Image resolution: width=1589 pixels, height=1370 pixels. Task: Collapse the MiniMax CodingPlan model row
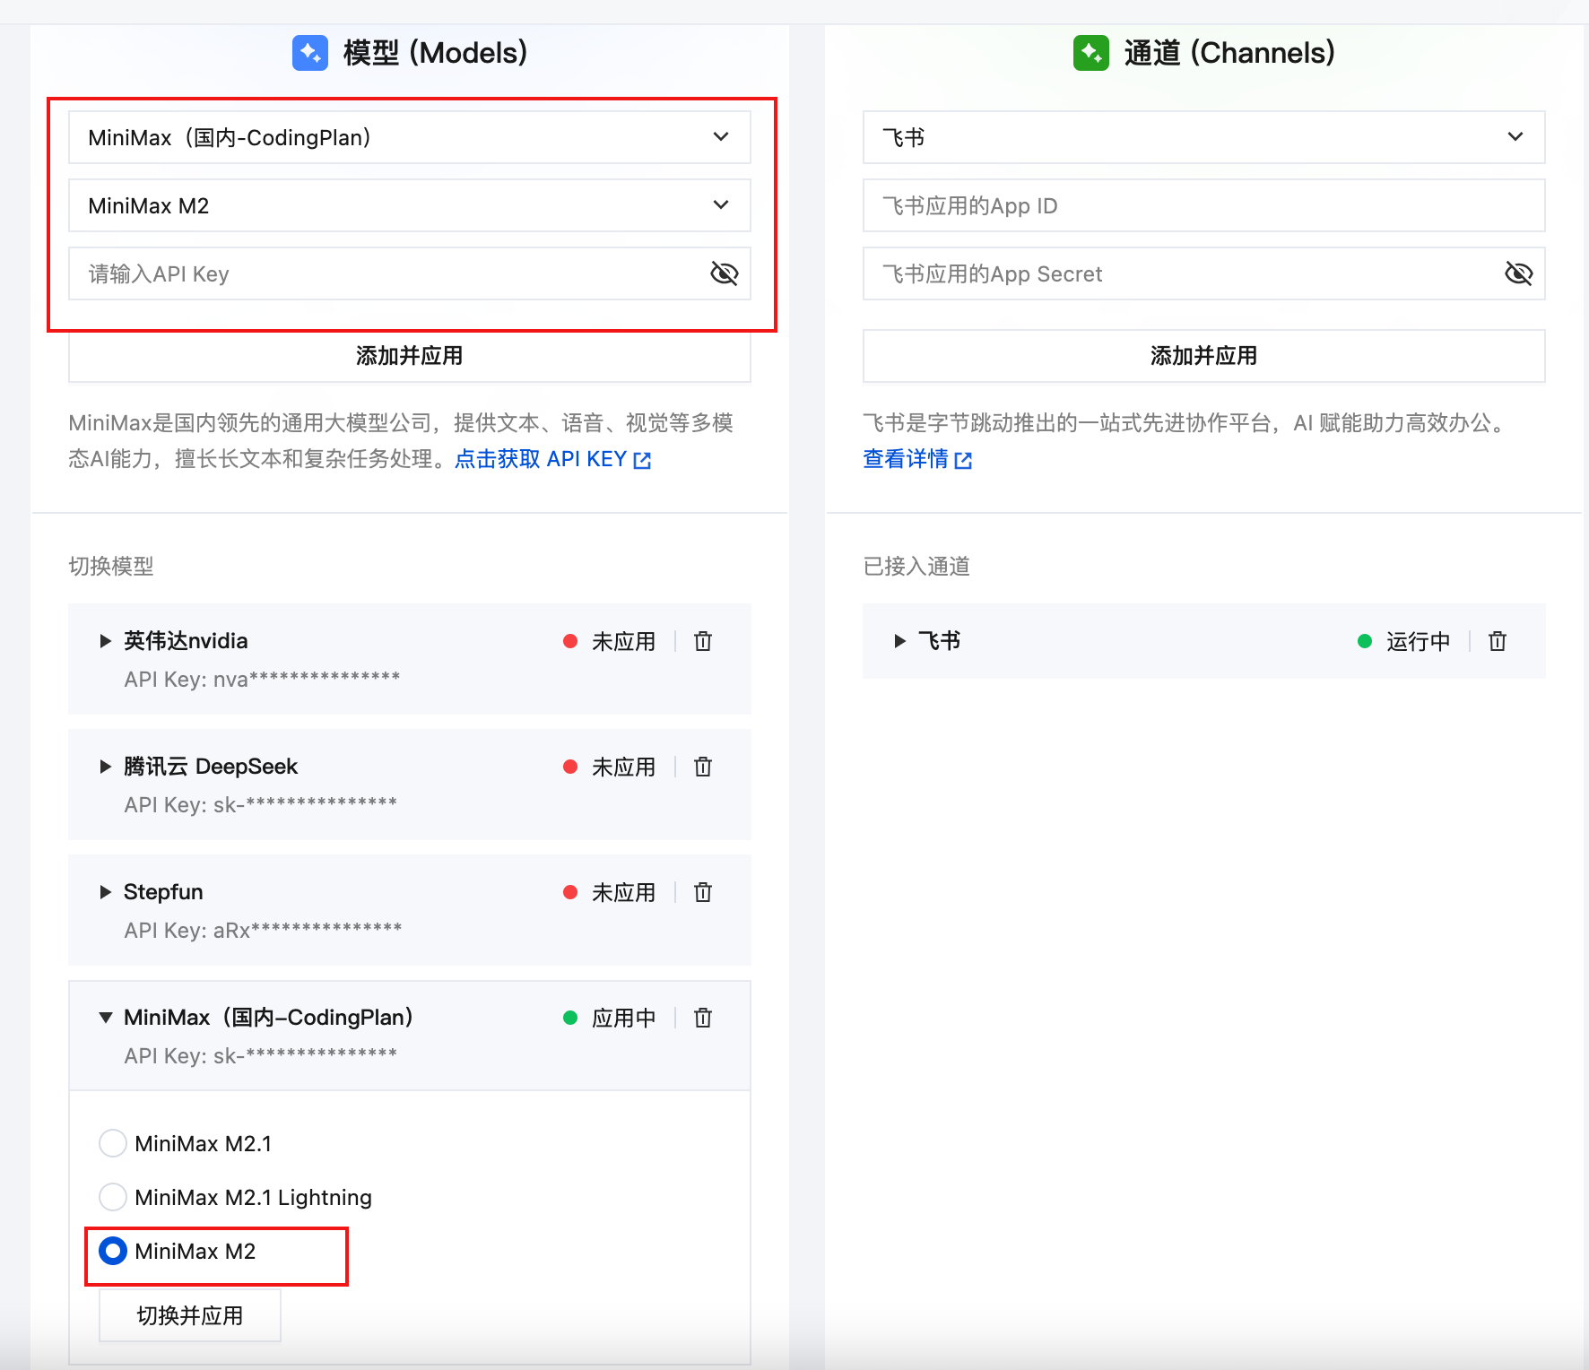coord(106,1018)
